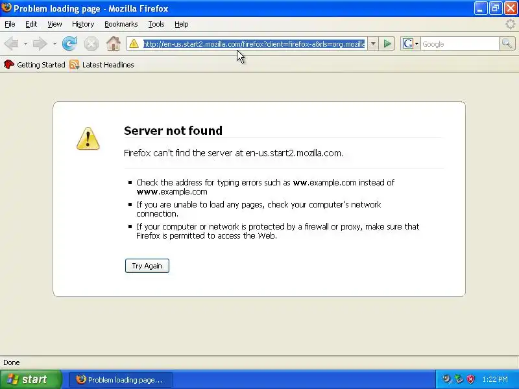Click the activity throbber icon near menu bar
Screen dimensions: 519x389
click(x=510, y=24)
